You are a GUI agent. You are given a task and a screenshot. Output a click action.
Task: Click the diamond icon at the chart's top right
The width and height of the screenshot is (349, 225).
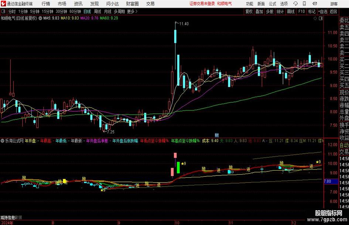315,18
